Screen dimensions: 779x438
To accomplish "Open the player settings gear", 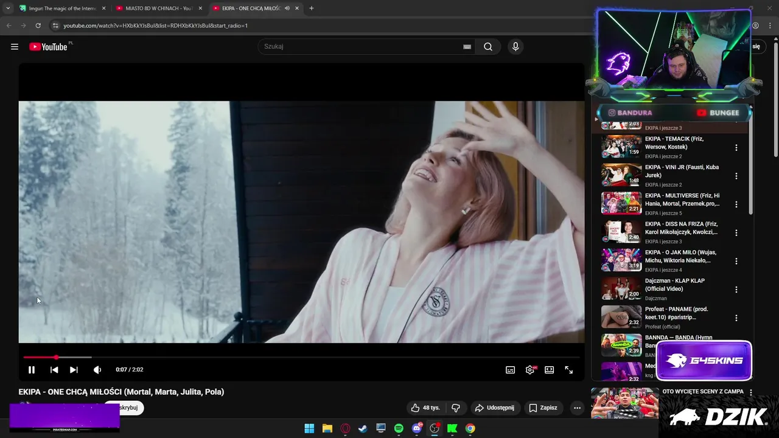I will pos(530,370).
